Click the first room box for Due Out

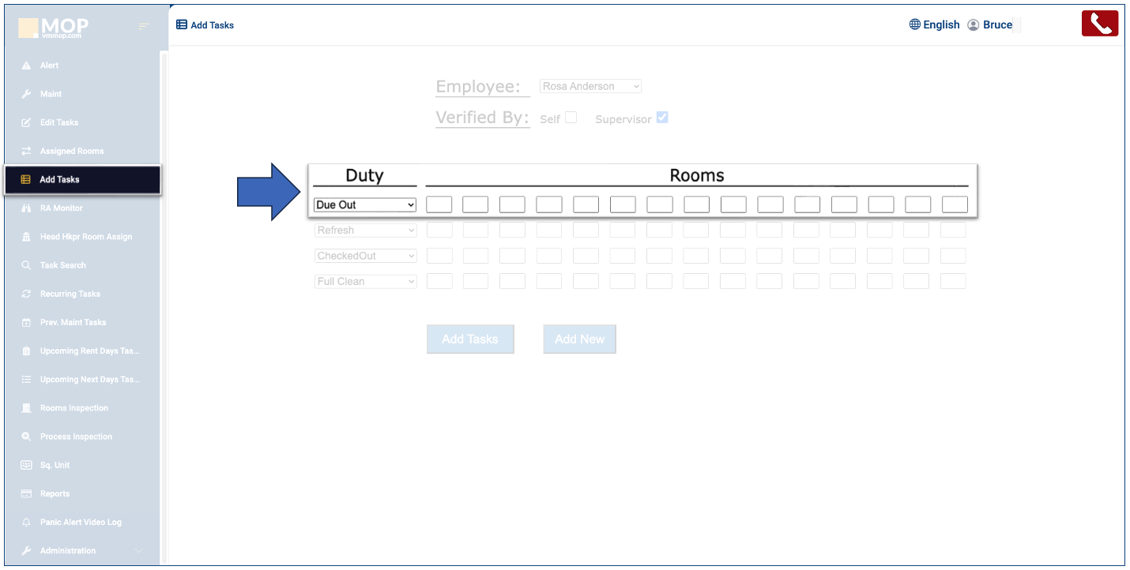point(439,204)
